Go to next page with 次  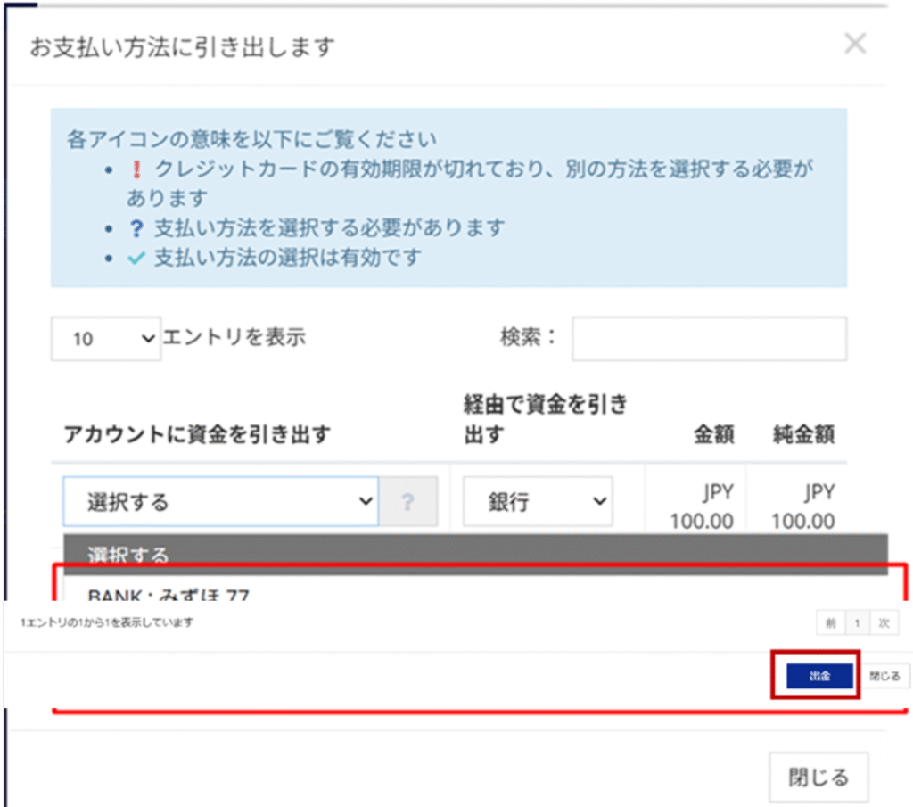(x=884, y=623)
